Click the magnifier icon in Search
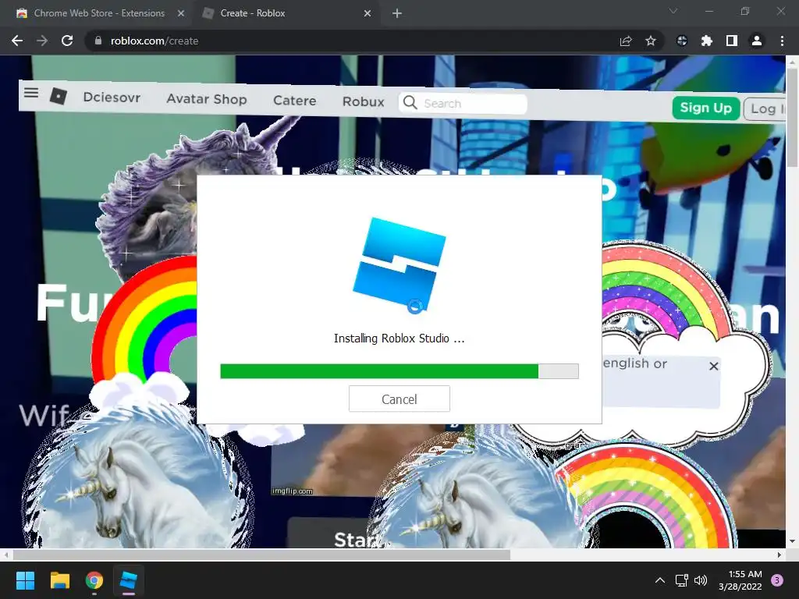Screen dimensions: 799x599 410,102
